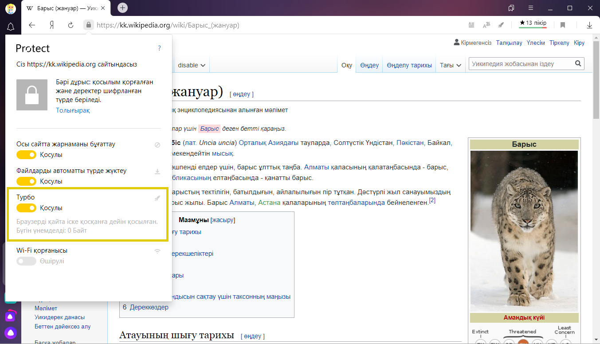Click footnote reference [2]
Screen dimensions: 600x344
pos(432,200)
